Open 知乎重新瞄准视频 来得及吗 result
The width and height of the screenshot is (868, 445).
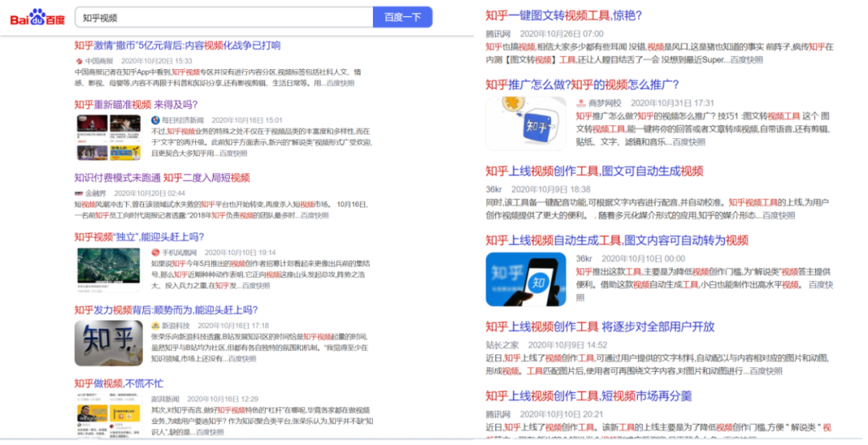click(136, 104)
